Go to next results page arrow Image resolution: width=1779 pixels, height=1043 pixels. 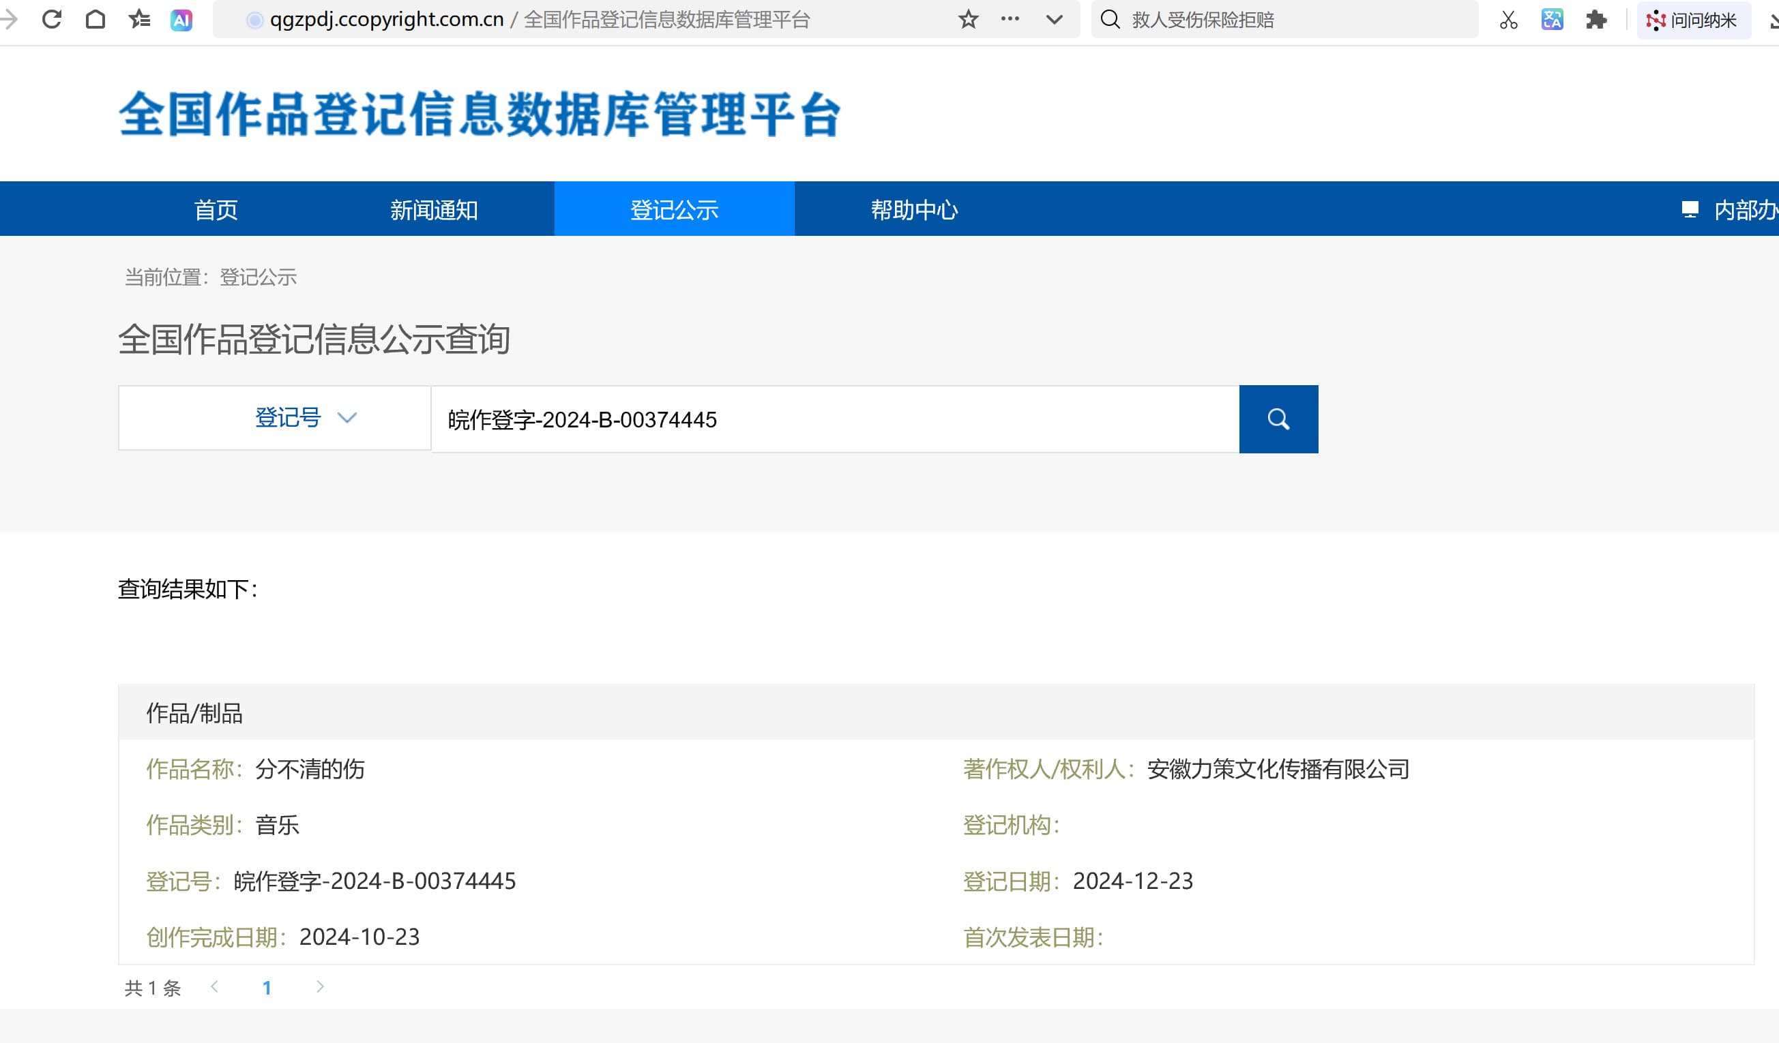click(320, 986)
